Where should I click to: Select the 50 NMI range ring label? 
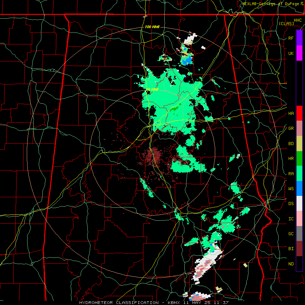coord(152,89)
